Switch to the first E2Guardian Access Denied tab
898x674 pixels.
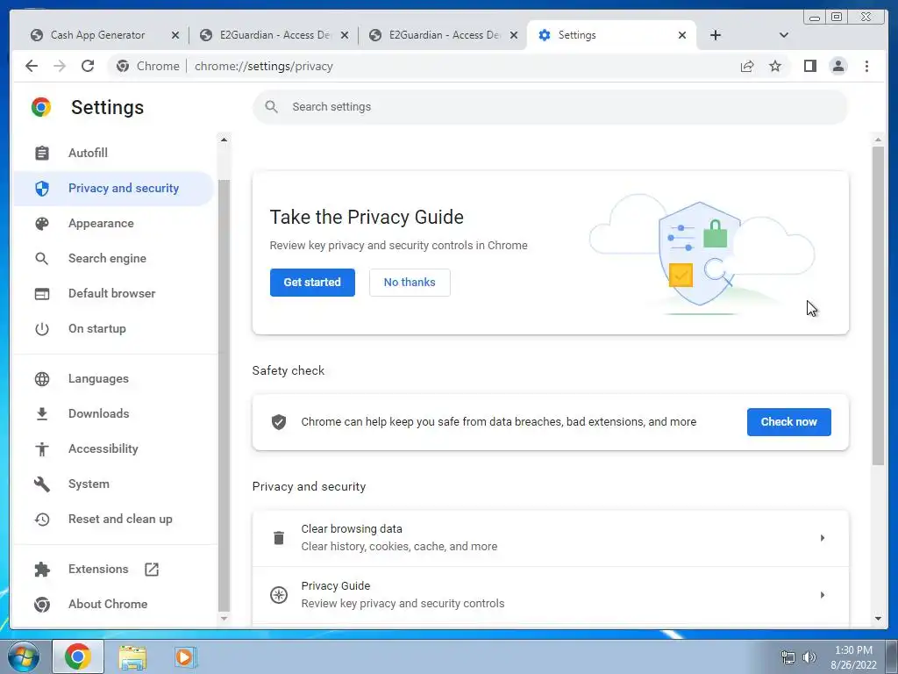point(274,35)
